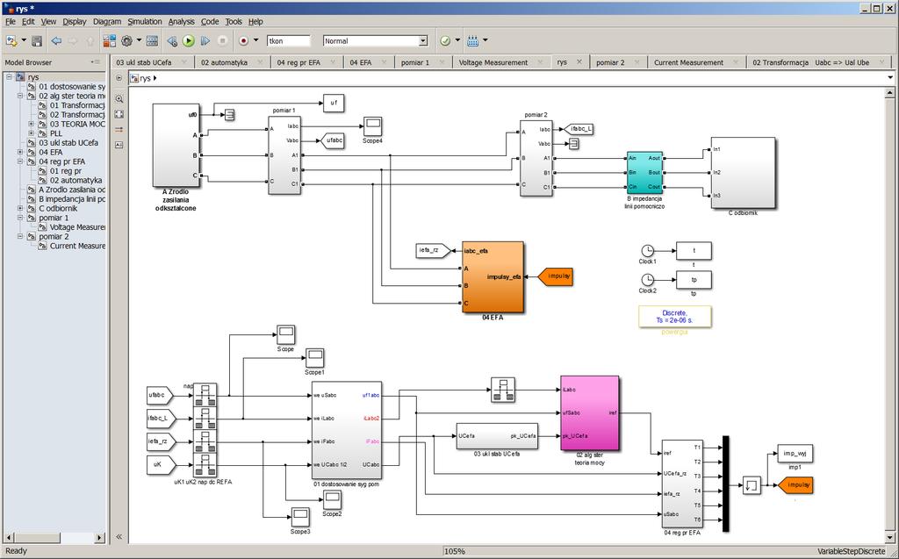This screenshot has width=899, height=559.
Task: Open the Model Configuration dropdown arrow
Action: point(140,40)
